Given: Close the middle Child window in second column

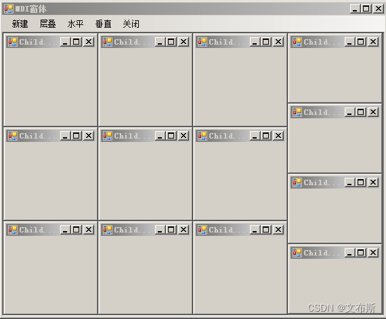Looking at the screenshot, I should click(x=184, y=136).
